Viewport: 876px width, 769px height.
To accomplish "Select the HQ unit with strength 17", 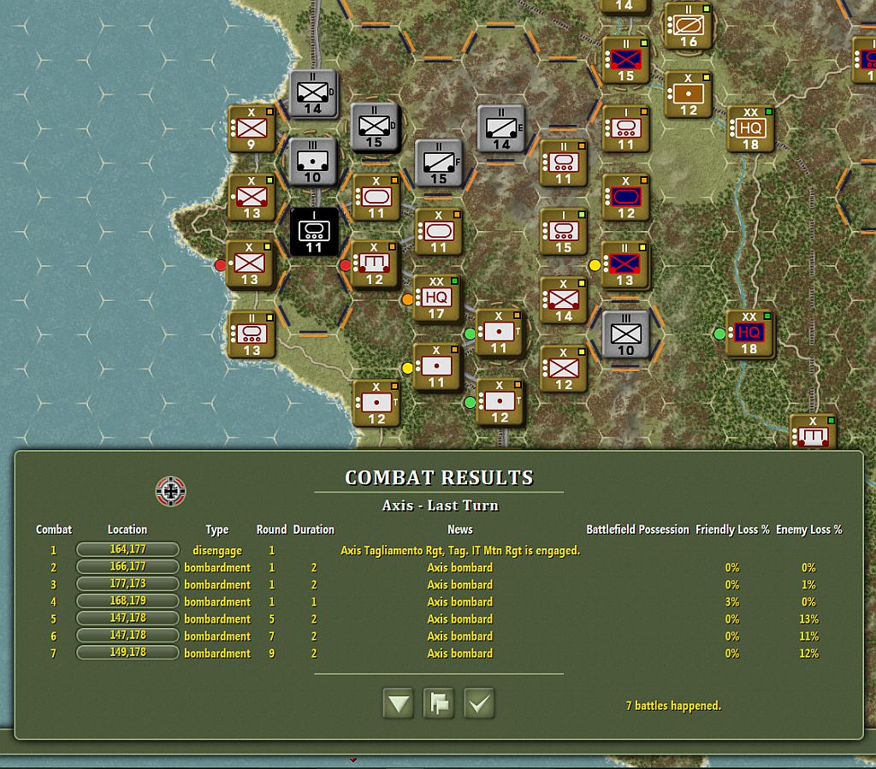I will click(x=437, y=299).
